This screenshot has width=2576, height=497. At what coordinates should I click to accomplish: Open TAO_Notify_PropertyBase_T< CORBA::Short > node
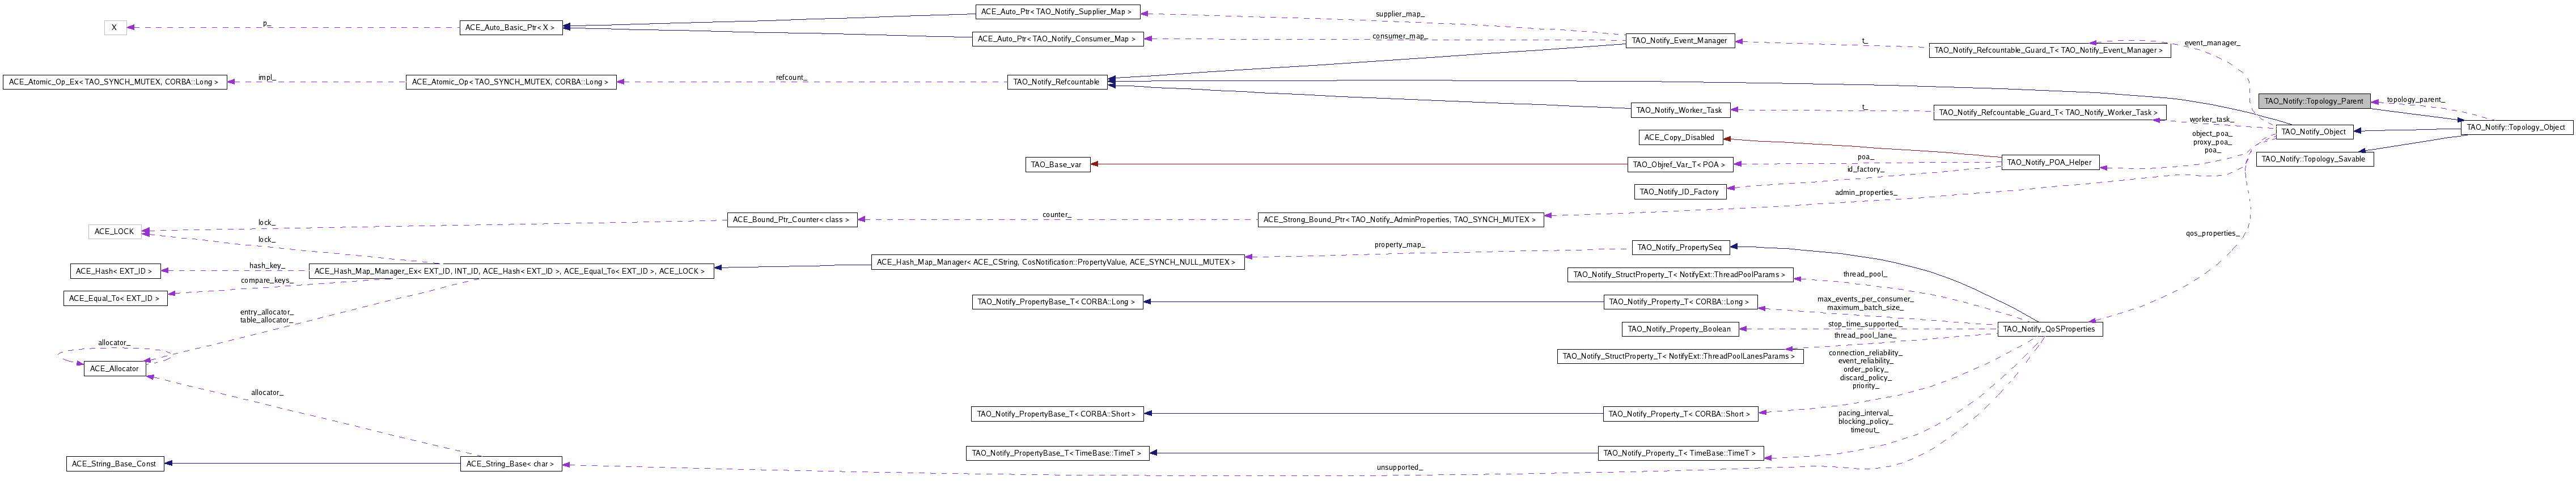(x=1057, y=415)
